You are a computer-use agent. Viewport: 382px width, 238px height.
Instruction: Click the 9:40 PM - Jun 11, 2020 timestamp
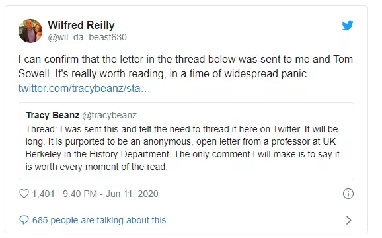tap(110, 194)
